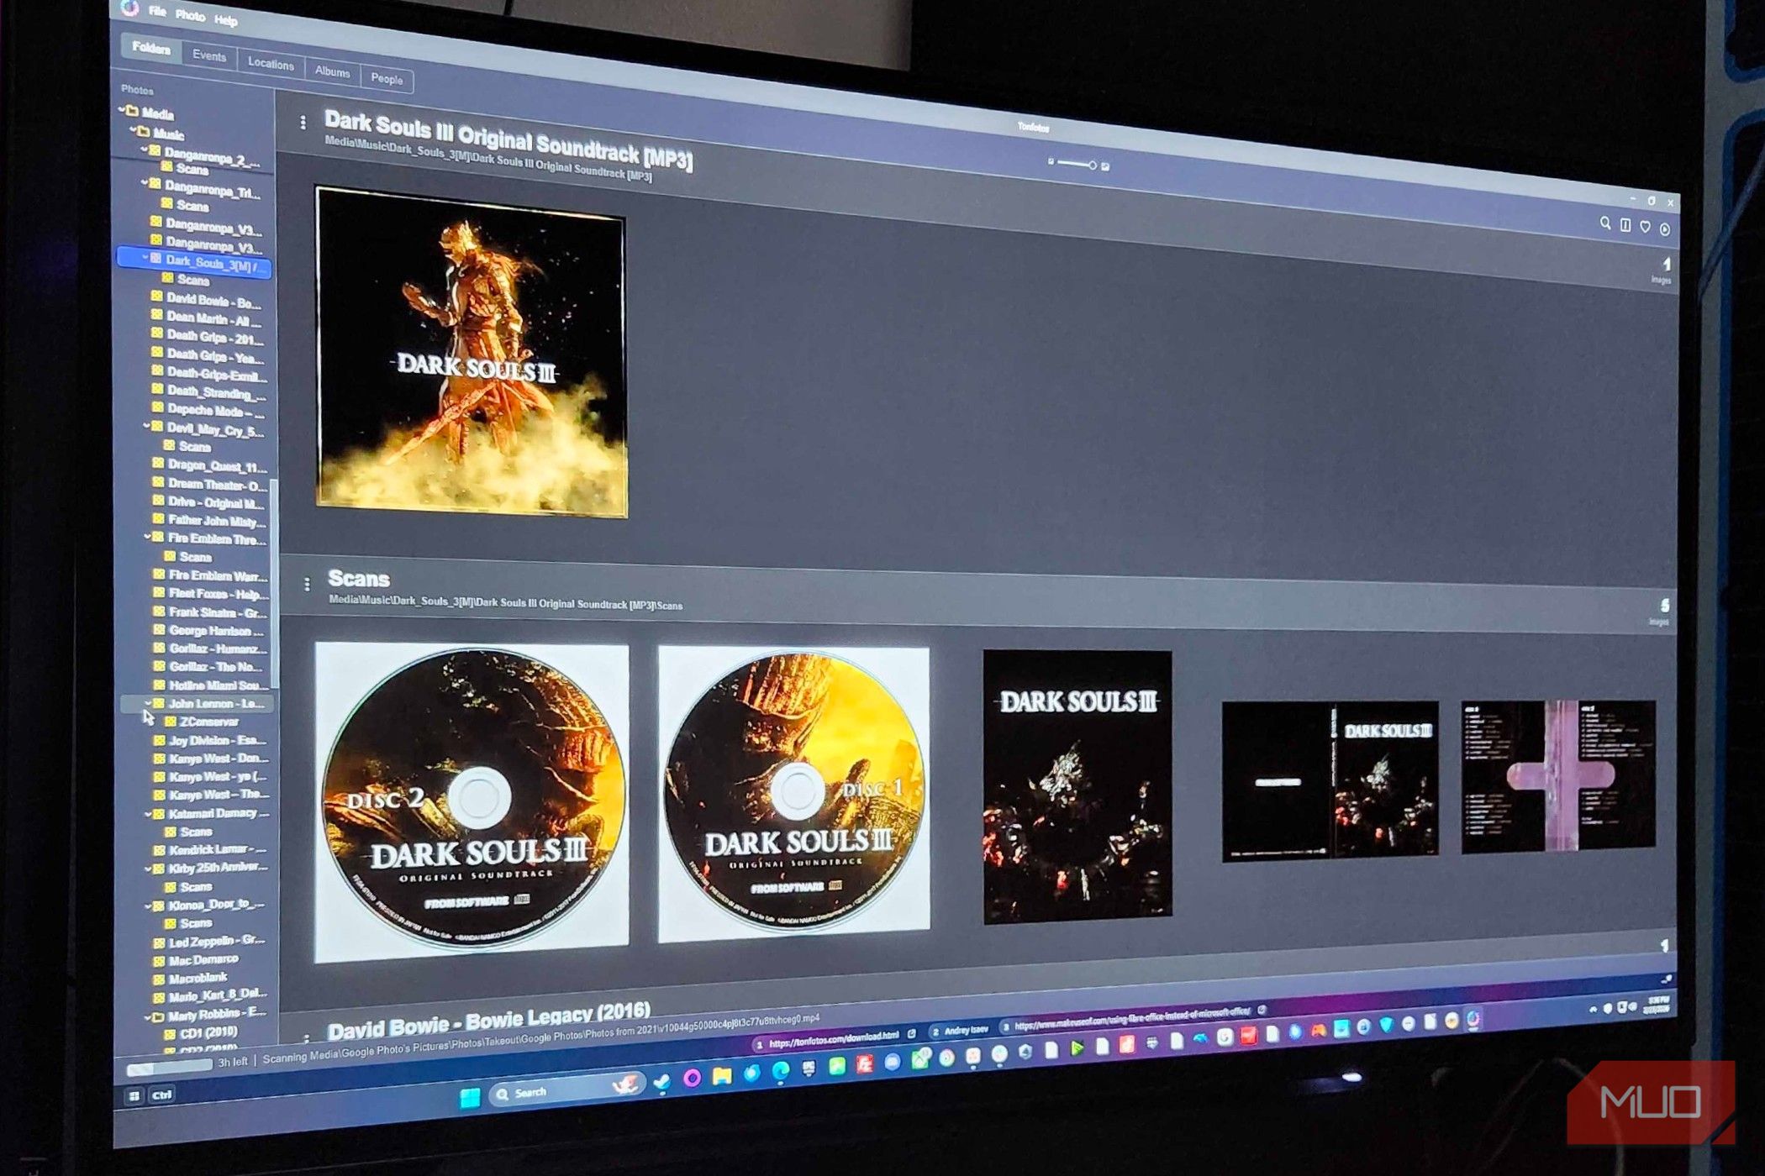The image size is (1765, 1176).
Task: Click large thumbnail size icon right of slider
Action: 1105,166
